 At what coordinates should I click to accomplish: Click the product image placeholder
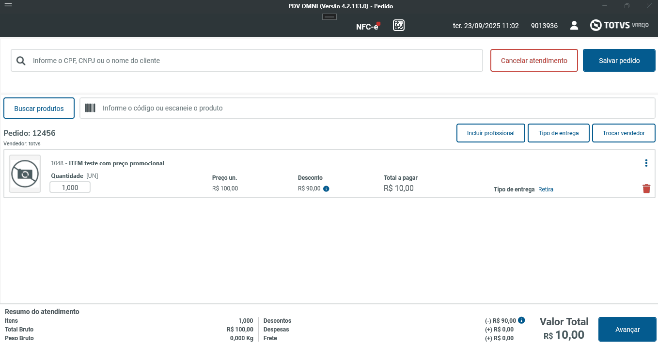[25, 173]
